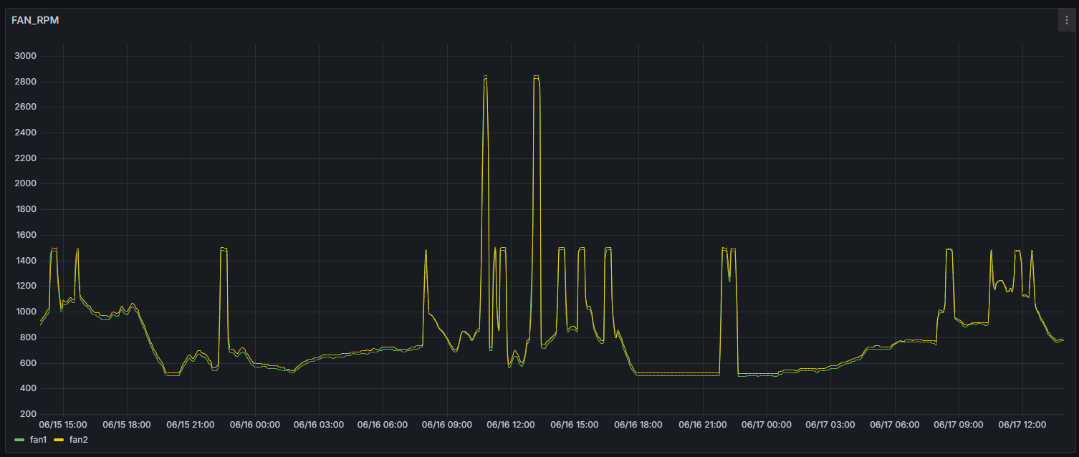Viewport: 1079px width, 457px height.
Task: Click the 2600 y-axis label
Action: coord(26,107)
